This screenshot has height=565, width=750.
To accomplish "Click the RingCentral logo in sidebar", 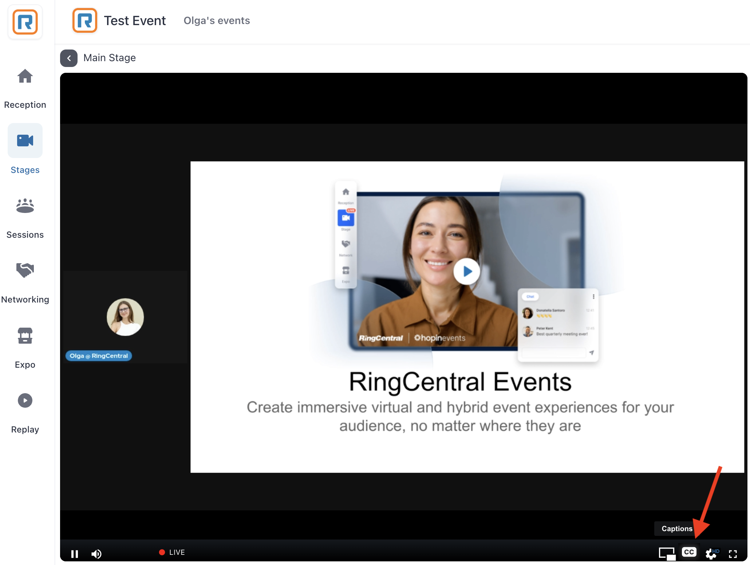I will (x=25, y=22).
